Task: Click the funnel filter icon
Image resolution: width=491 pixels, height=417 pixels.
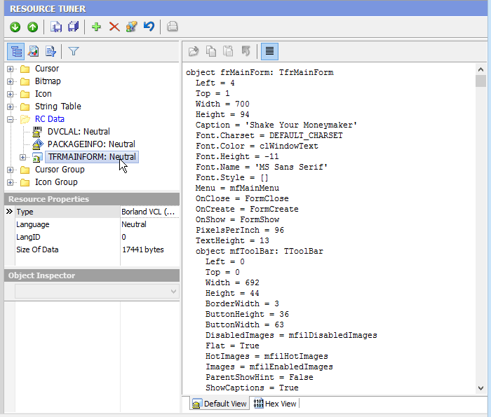Action: [73, 51]
